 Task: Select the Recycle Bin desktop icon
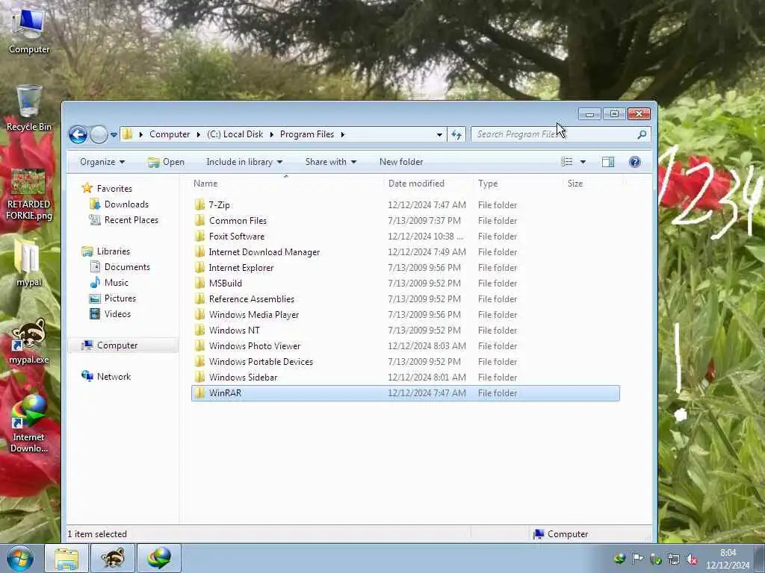[x=29, y=108]
